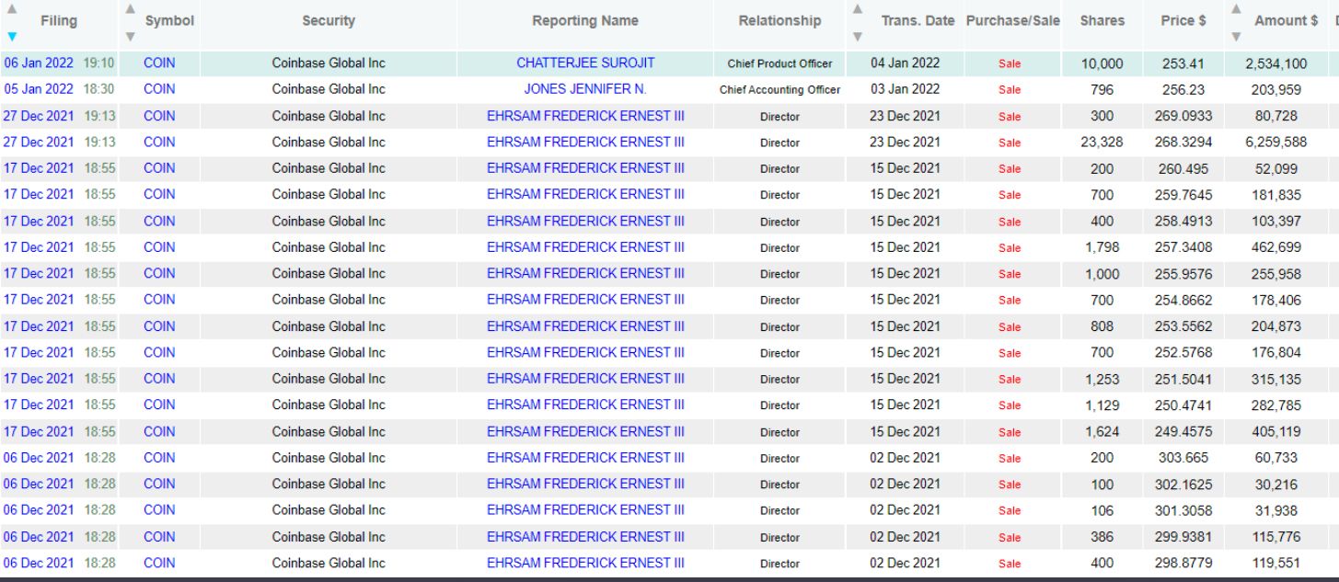Select Director cell in the 176,804 amount row
Viewport: 1339px width, 582px height.
[779, 353]
